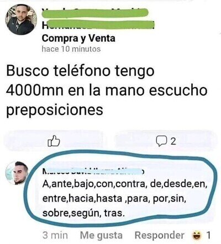221x244 pixels.
Task: Click the 'hace 10 minutos' post timestamp
Action: (71, 49)
